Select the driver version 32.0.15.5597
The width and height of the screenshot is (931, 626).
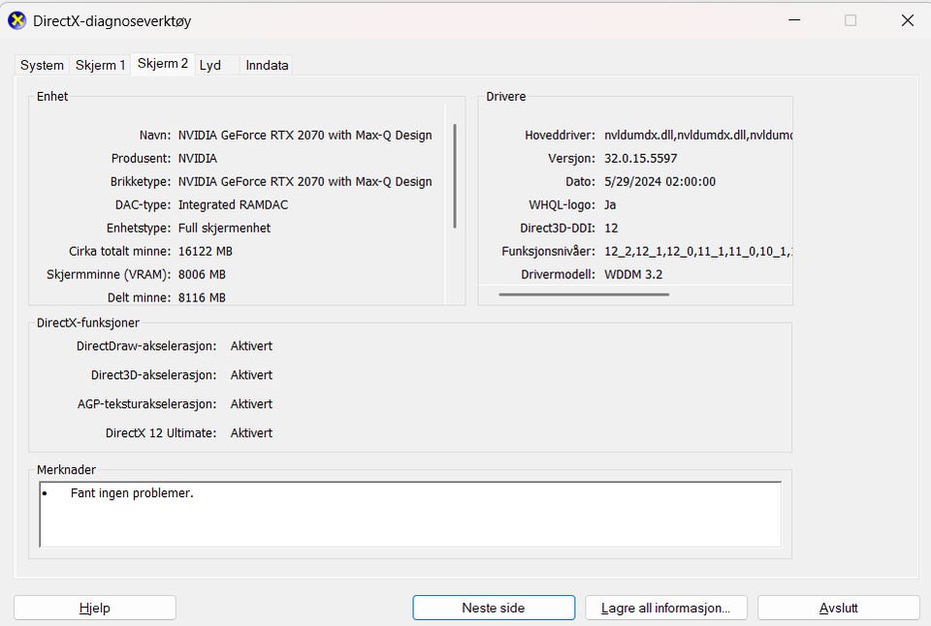pos(641,158)
